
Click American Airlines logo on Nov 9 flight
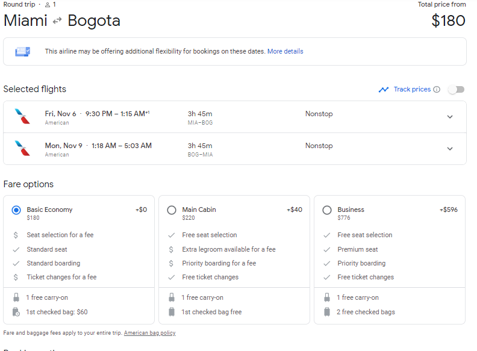(x=23, y=149)
